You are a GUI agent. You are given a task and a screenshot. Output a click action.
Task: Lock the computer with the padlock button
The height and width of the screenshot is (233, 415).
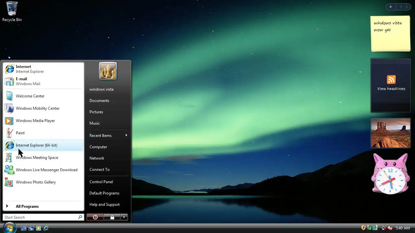point(112,217)
